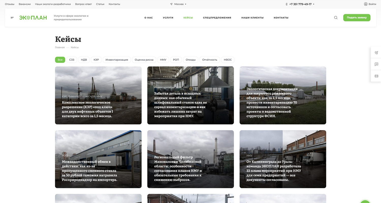The height and width of the screenshot is (203, 381).
Task: Filter cases by НВОС
Action: click(228, 60)
